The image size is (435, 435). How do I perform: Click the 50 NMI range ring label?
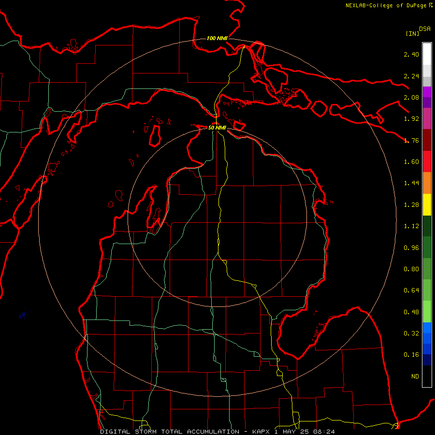[217, 128]
